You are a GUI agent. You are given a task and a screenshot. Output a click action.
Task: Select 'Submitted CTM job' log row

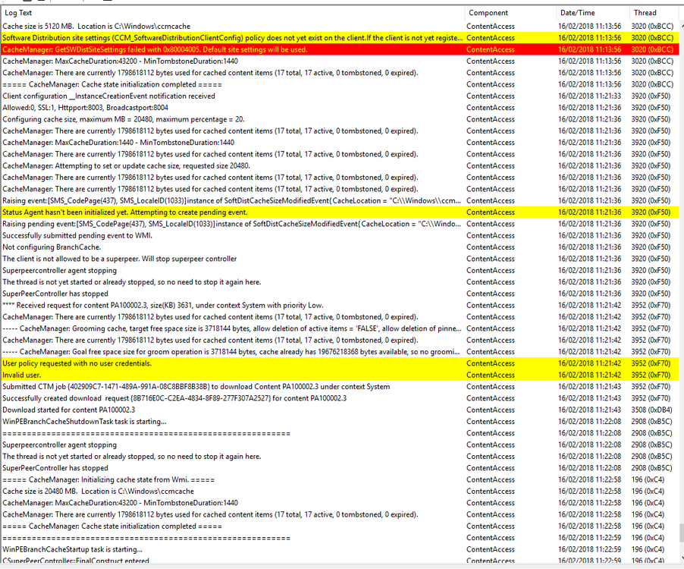[x=340, y=387]
